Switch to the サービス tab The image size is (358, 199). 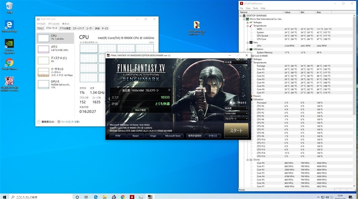(x=105, y=28)
